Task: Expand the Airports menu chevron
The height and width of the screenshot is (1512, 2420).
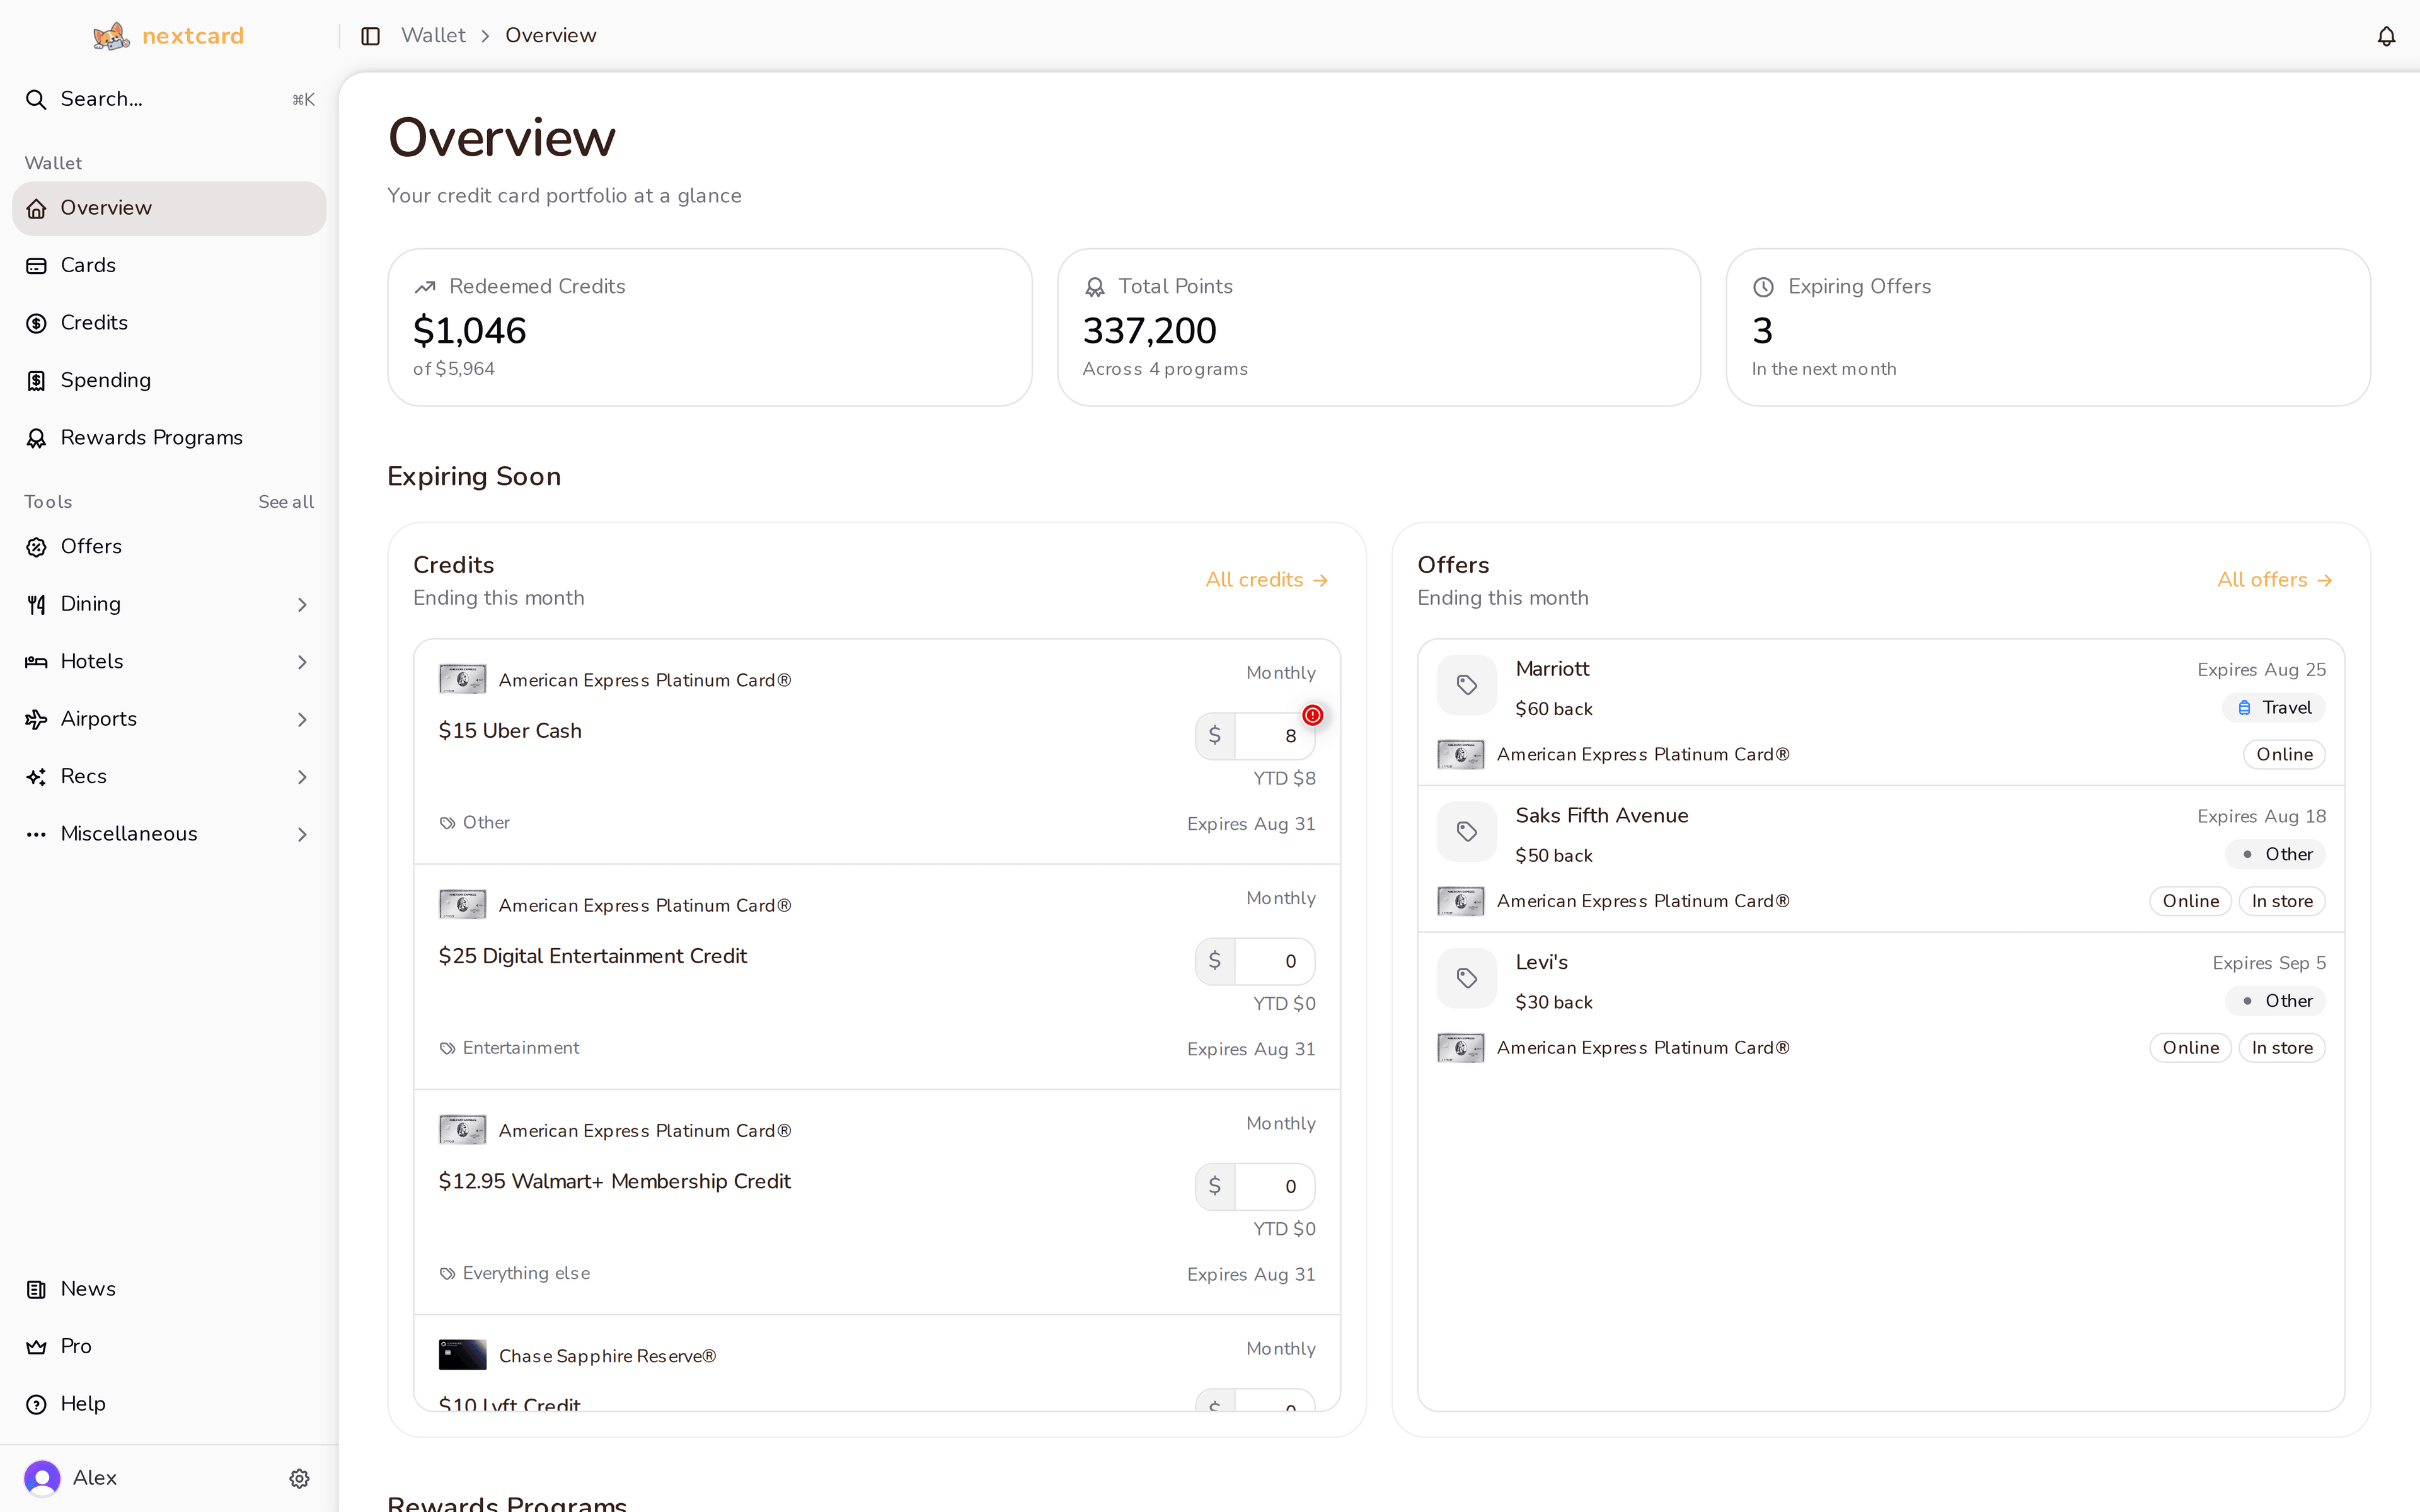Action: 302,719
